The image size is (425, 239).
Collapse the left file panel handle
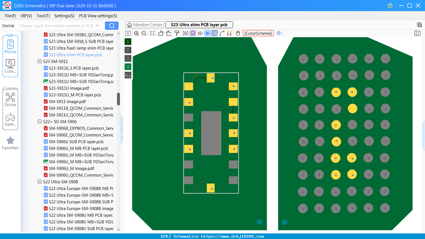coord(121,129)
